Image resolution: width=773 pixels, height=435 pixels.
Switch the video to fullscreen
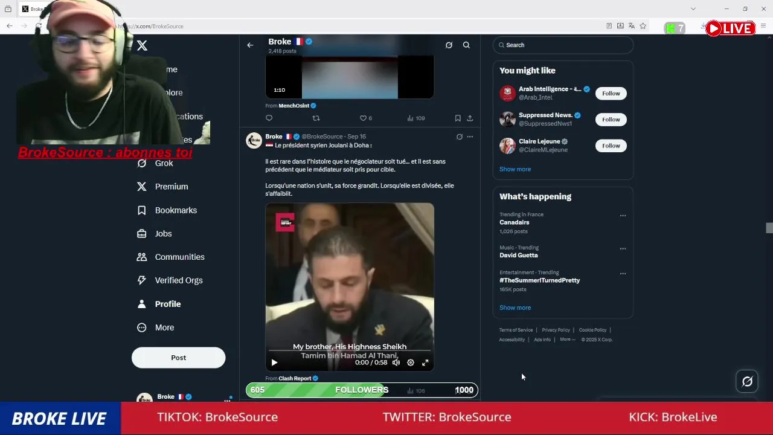point(425,362)
